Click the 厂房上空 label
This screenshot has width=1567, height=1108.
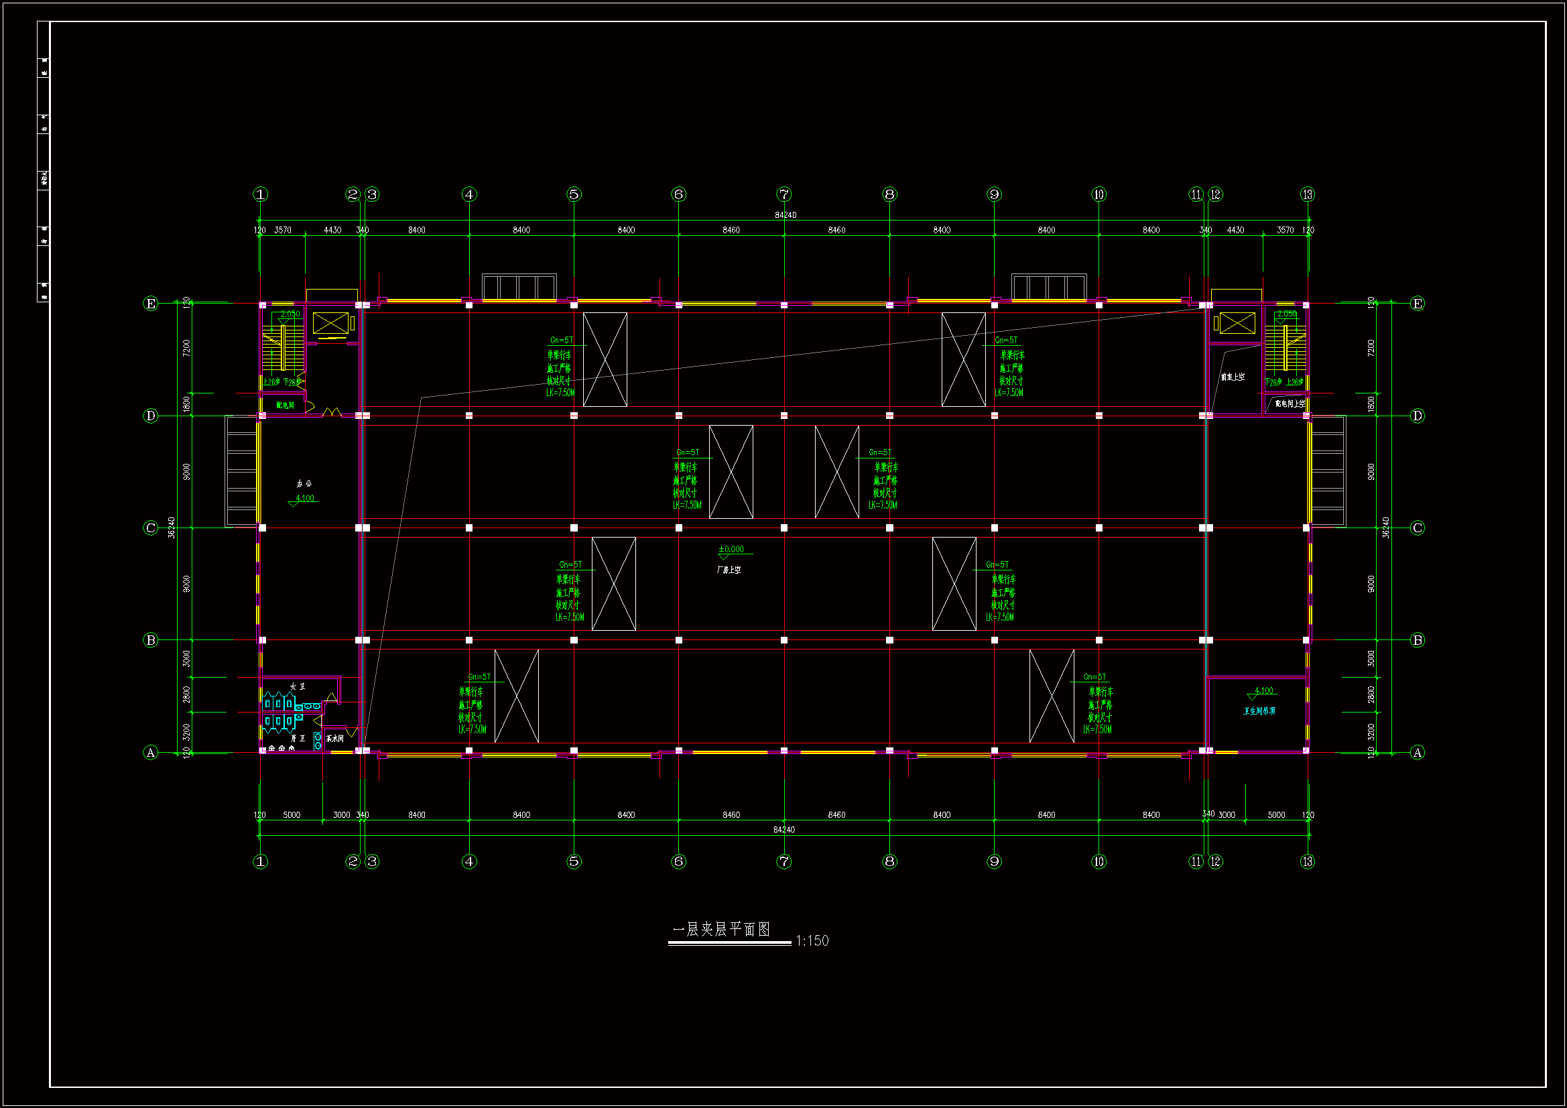[729, 570]
